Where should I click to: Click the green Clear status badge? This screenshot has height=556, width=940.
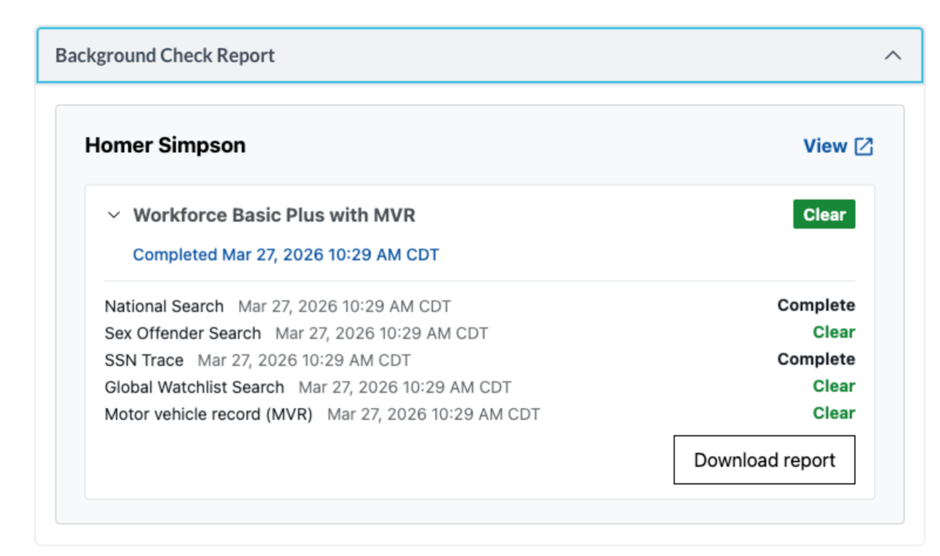pyautogui.click(x=824, y=214)
